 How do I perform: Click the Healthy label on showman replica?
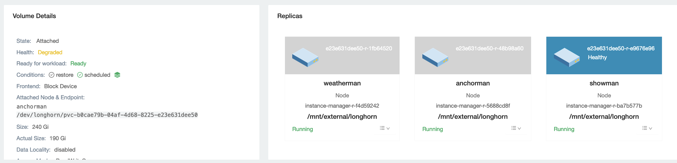[x=597, y=57]
